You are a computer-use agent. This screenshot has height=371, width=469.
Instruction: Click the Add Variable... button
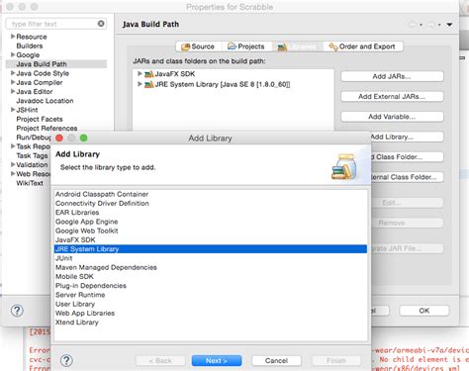(x=392, y=117)
